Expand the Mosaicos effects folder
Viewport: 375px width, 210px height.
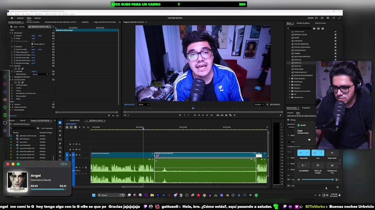click(290, 88)
